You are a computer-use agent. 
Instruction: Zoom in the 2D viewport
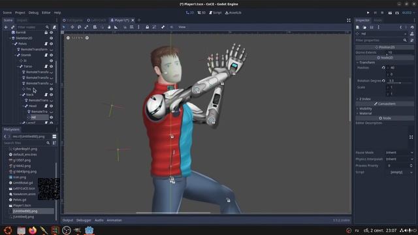tap(87, 38)
